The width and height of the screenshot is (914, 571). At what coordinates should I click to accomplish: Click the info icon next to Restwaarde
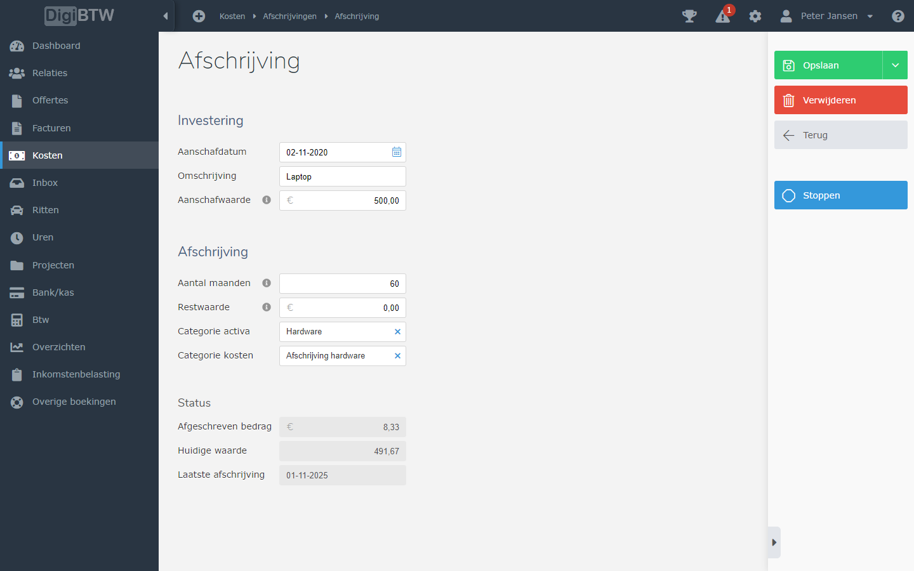coord(267,307)
